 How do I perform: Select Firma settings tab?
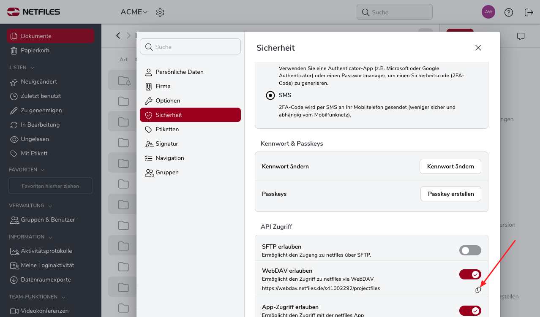[190, 86]
